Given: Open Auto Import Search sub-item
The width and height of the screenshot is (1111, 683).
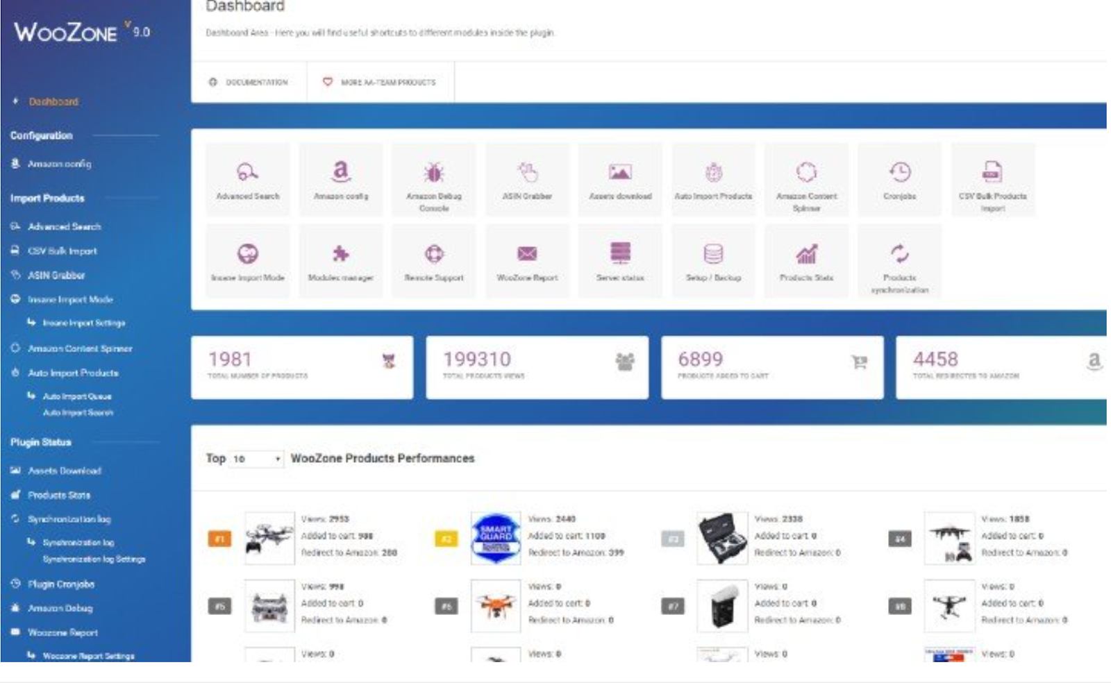Looking at the screenshot, I should coord(78,412).
